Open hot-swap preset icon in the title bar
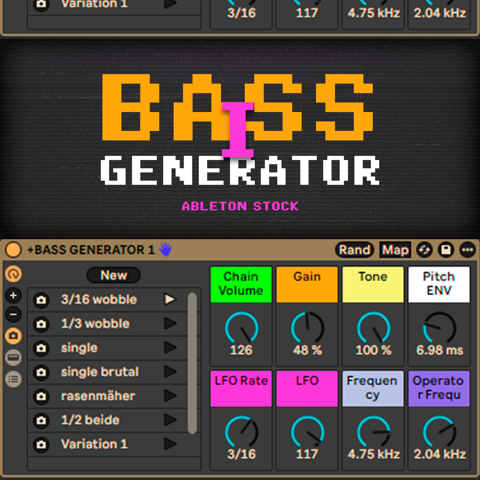This screenshot has width=480, height=480. [424, 250]
